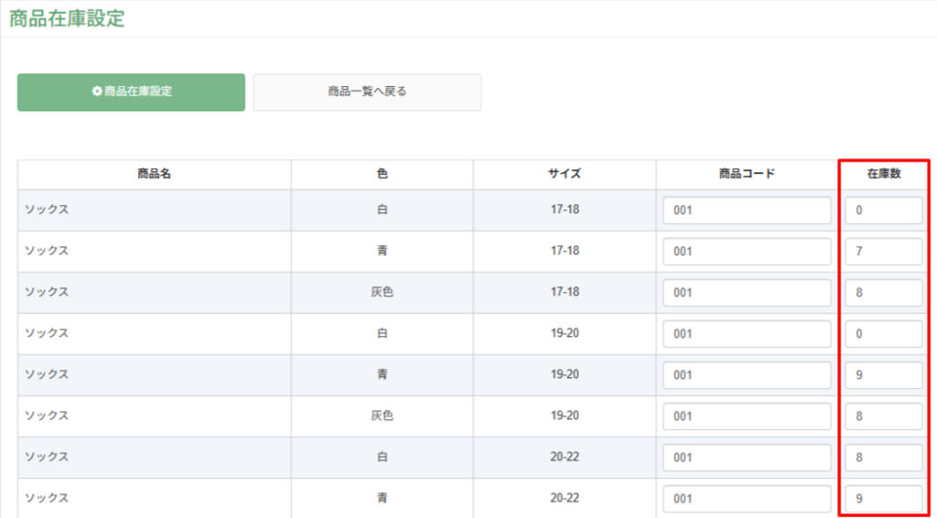Click product code field for 灰色 17-18
937x518 pixels.
747,293
